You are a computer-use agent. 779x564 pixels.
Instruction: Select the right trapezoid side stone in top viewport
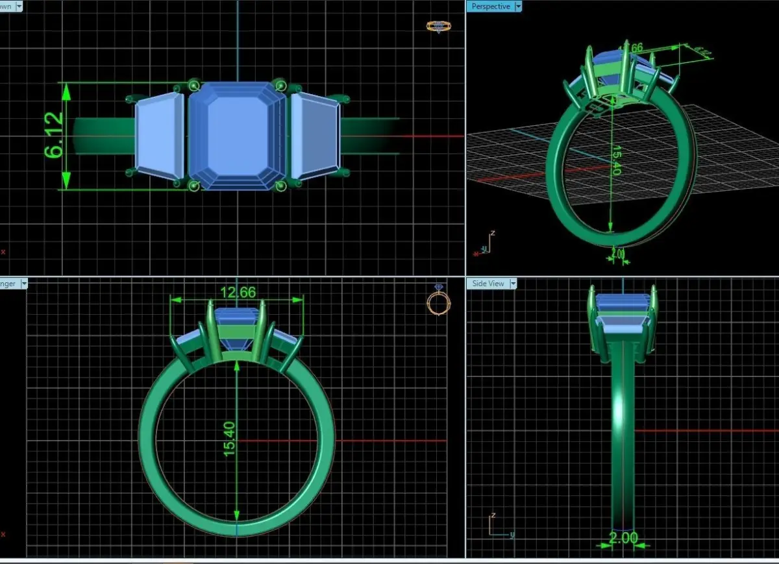tap(315, 136)
